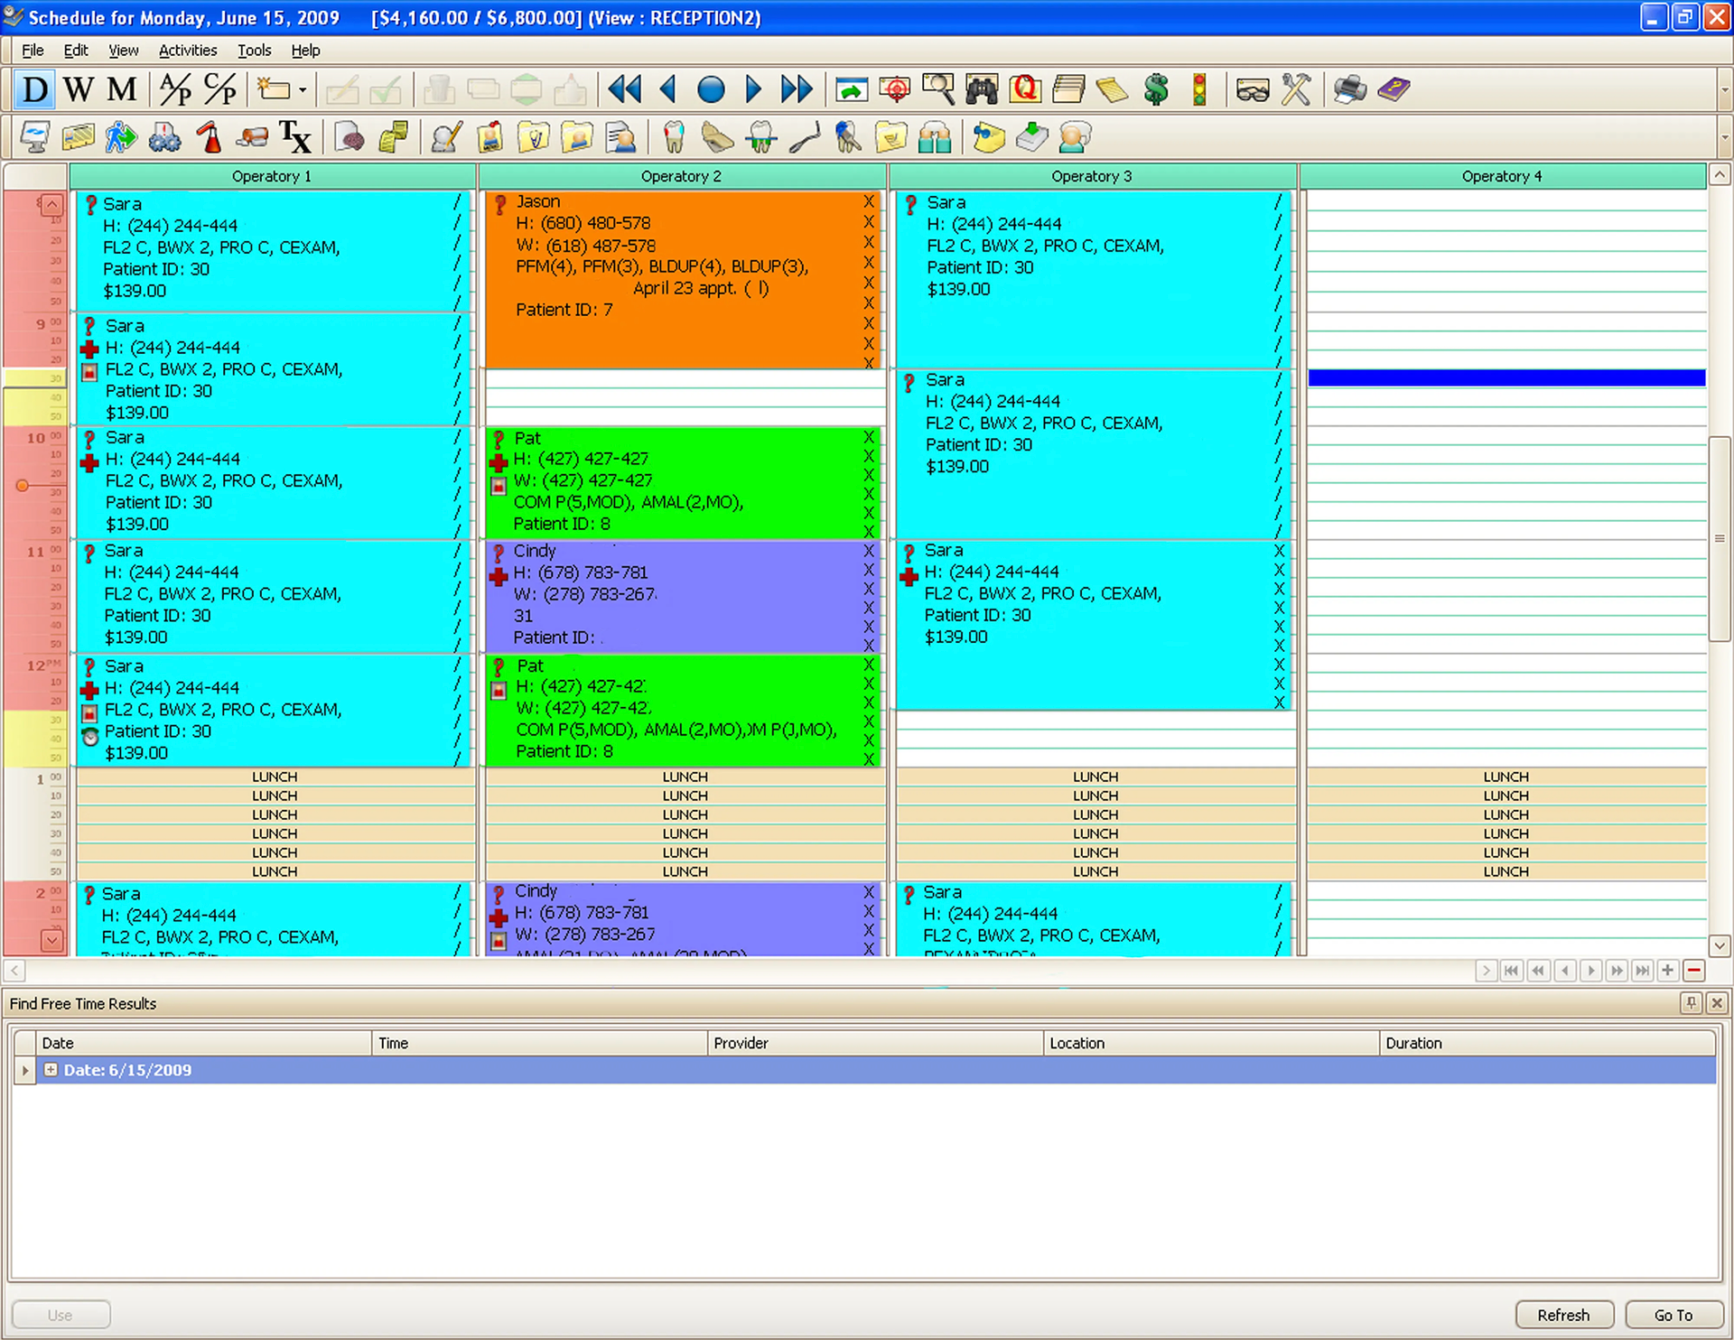The height and width of the screenshot is (1340, 1734).
Task: Expand the Date: 6/15/2009 result row
Action: 51,1069
